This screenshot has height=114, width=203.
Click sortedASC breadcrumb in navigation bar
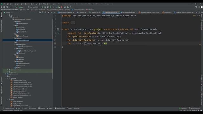pos(90,10)
